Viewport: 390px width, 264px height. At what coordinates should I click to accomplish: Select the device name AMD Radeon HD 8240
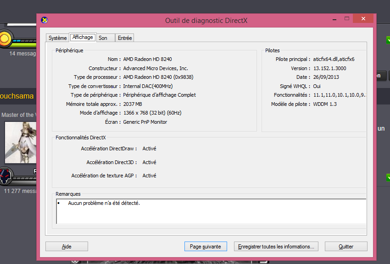tap(147, 59)
